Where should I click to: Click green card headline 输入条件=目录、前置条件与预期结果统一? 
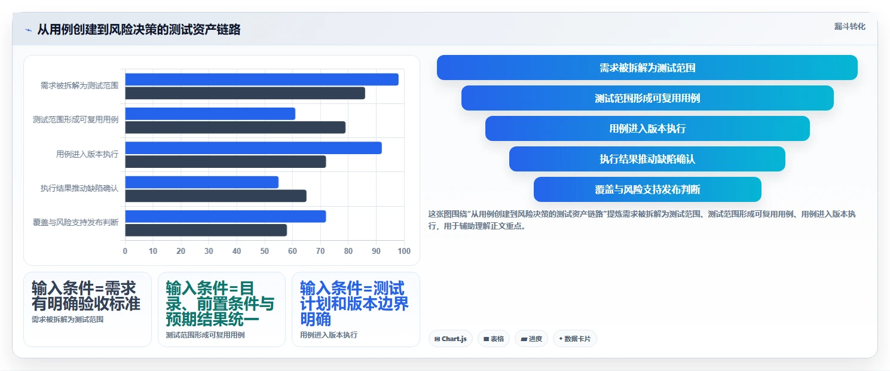220,303
